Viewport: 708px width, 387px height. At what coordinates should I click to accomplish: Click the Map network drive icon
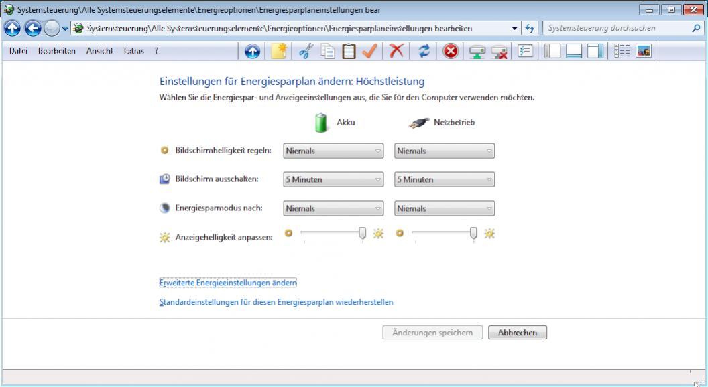coord(477,52)
